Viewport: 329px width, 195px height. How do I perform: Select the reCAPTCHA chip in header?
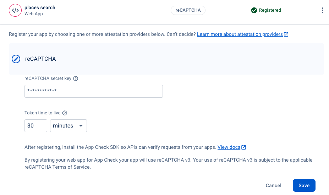click(188, 10)
